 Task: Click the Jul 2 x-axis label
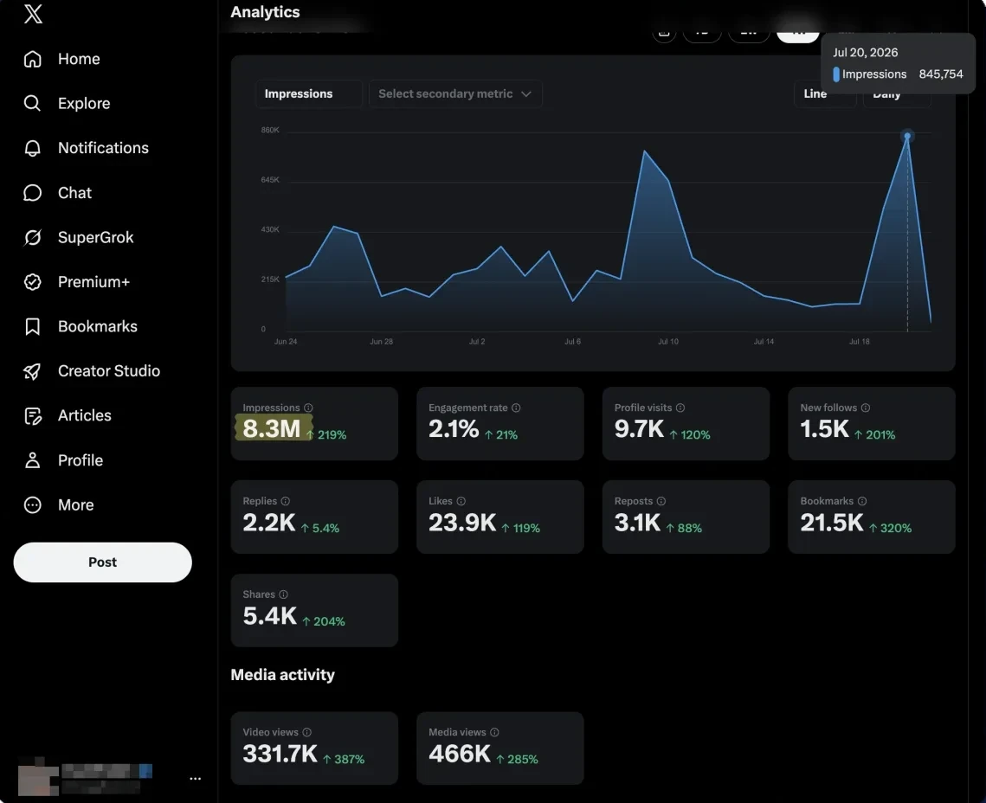coord(477,342)
